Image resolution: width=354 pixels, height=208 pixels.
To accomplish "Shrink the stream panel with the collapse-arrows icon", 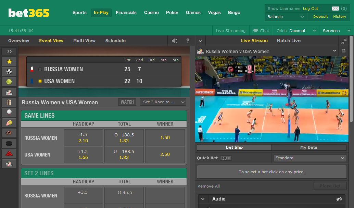I will tap(344, 41).
